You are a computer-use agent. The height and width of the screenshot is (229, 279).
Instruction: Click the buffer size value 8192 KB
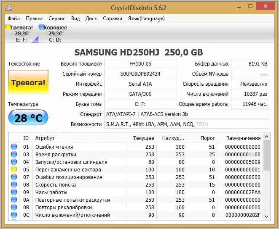(x=250, y=64)
